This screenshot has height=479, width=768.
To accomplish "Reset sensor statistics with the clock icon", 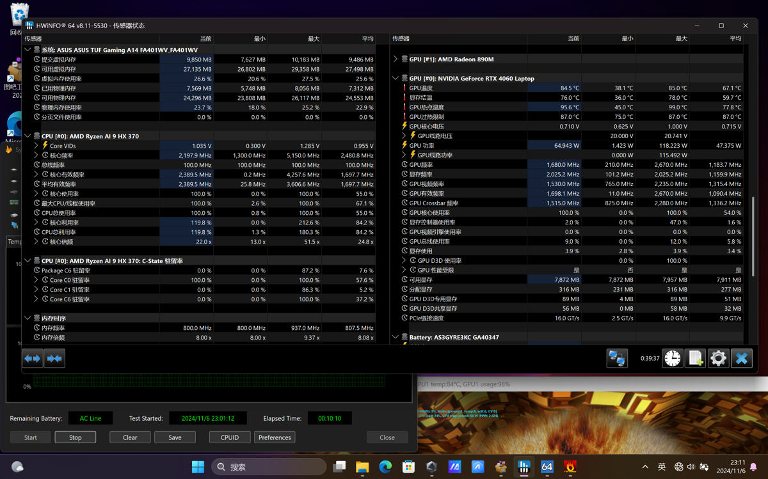I will point(673,359).
